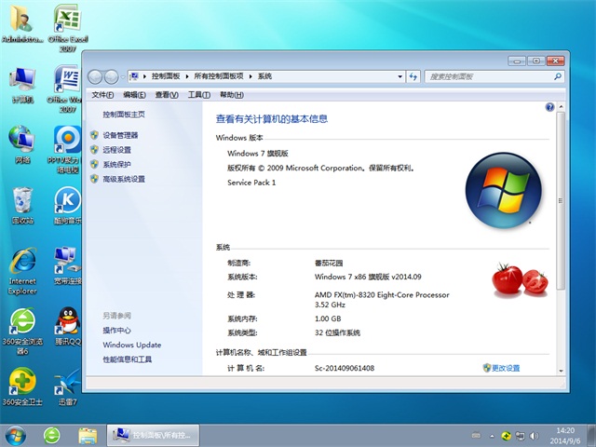Launch 腾讯QQ desktop shortcut
Image resolution: width=596 pixels, height=447 pixels.
(68, 326)
